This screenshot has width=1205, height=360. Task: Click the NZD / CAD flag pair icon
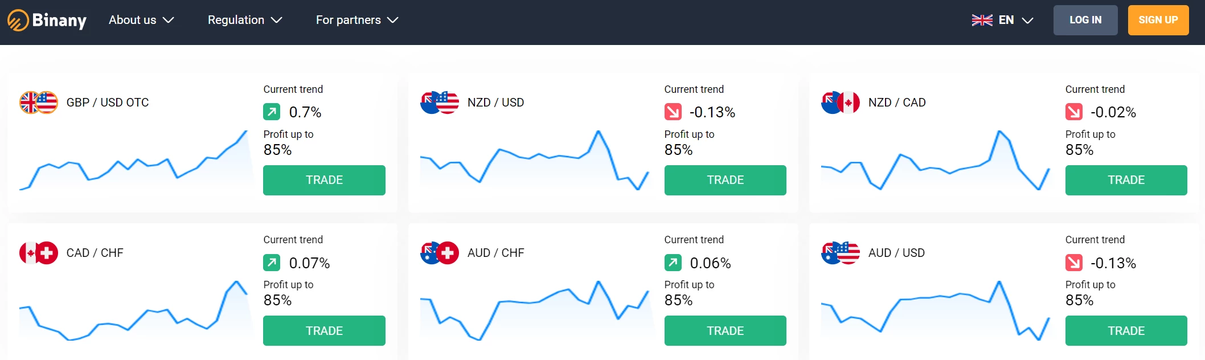tap(841, 103)
